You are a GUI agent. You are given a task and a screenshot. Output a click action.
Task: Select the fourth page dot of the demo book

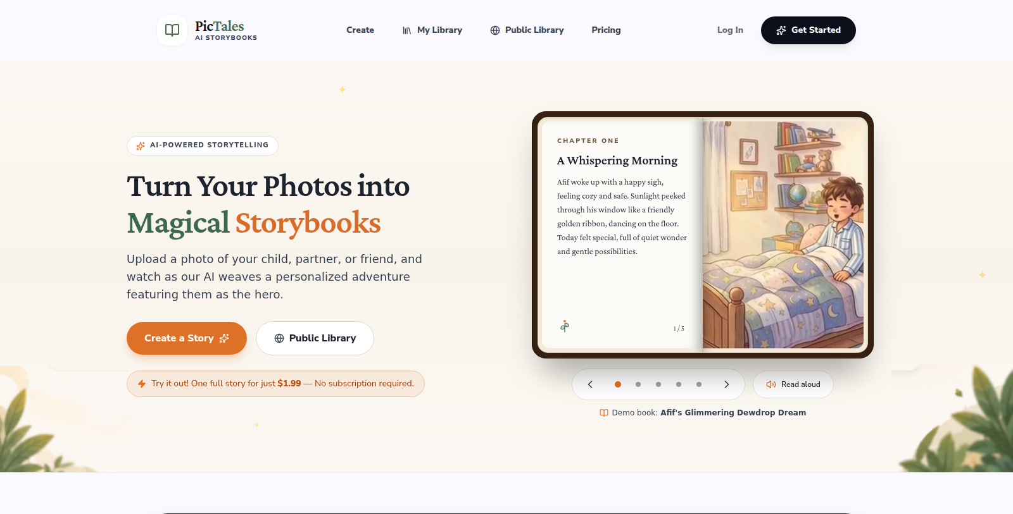pyautogui.click(x=679, y=384)
